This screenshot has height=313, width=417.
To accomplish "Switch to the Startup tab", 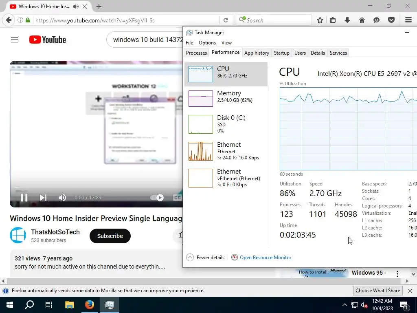I will (x=282, y=53).
